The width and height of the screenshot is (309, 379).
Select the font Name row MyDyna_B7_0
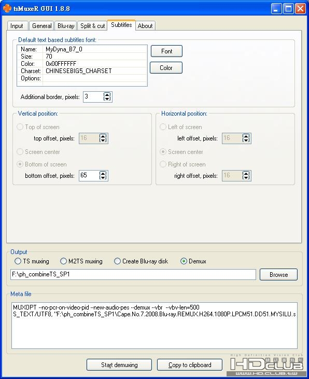point(82,49)
